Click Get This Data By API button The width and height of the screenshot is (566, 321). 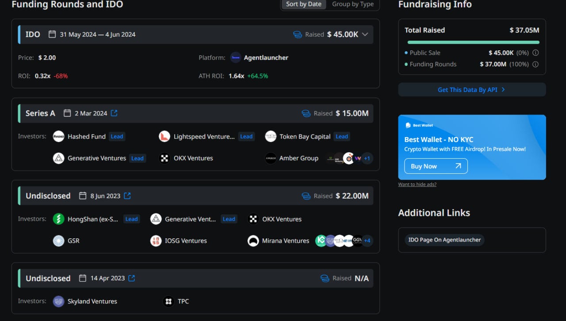tap(472, 89)
